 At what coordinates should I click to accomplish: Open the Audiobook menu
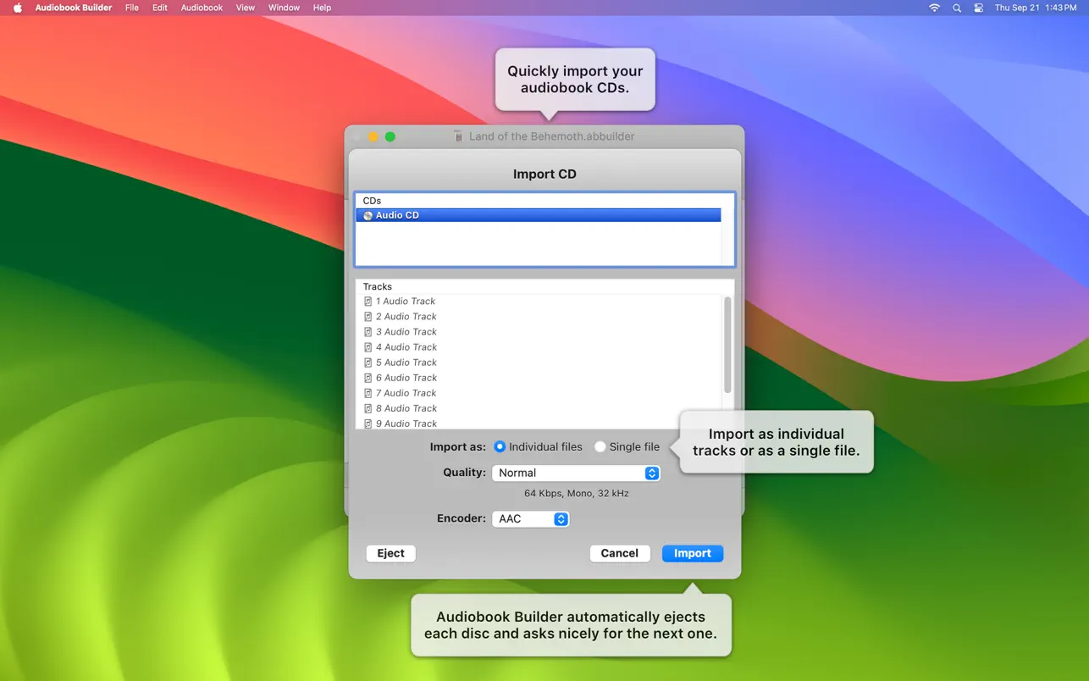click(x=202, y=8)
